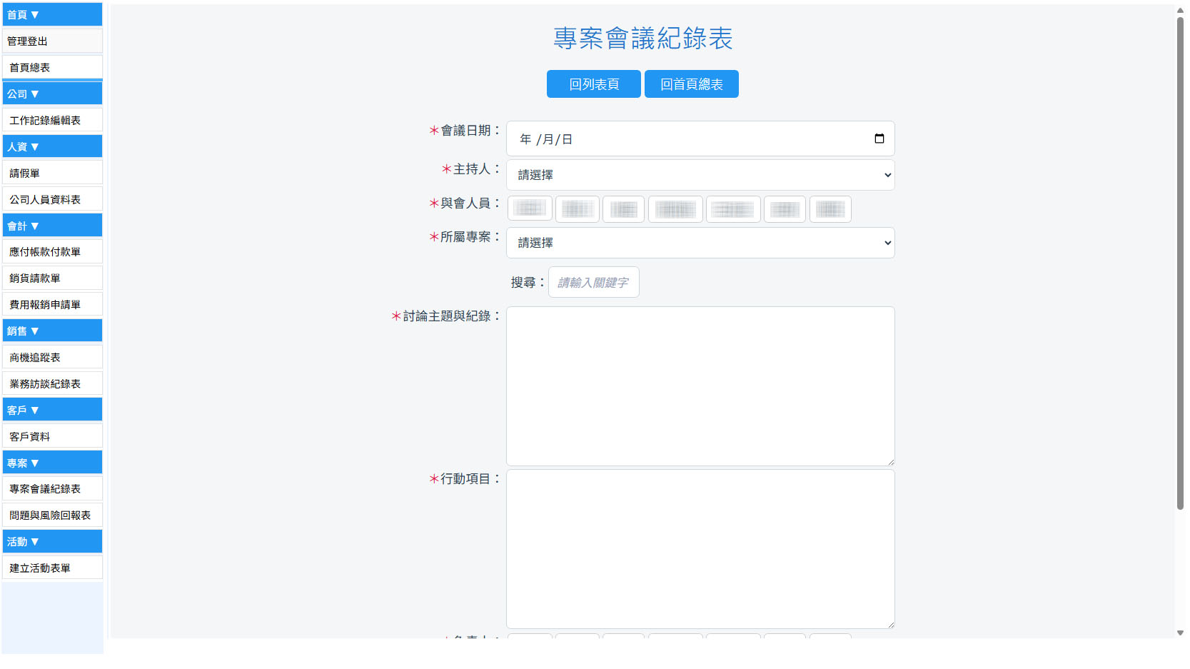Open 建立活動表單 page
Image resolution: width=1190 pixels, height=669 pixels.
52,568
